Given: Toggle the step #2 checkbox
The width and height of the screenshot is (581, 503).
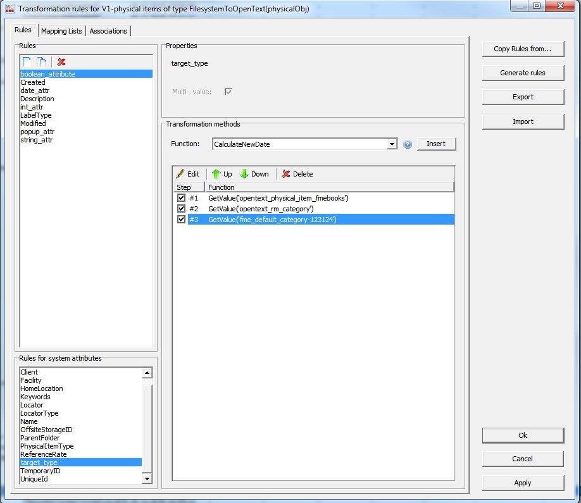Looking at the screenshot, I should coord(182,209).
